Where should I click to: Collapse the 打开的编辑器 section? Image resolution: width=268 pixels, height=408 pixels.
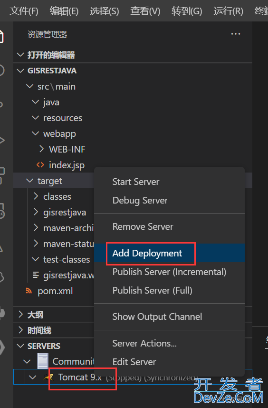point(20,55)
